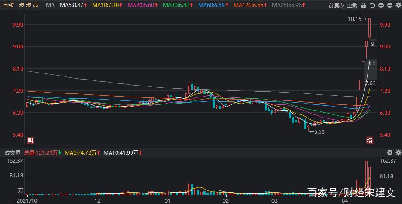Open the MA indicator selector
The height and width of the screenshot is (204, 402).
[50, 6]
